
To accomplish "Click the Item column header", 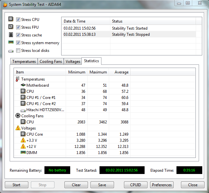I will pyautogui.click(x=40, y=72).
